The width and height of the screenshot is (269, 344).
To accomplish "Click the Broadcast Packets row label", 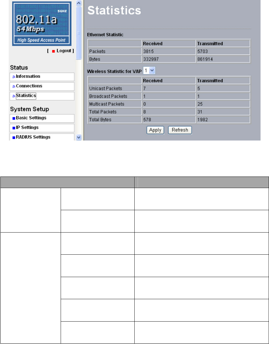I will pos(108,96).
